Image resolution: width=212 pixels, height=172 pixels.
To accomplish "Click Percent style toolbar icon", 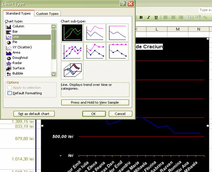I will pos(205,17).
